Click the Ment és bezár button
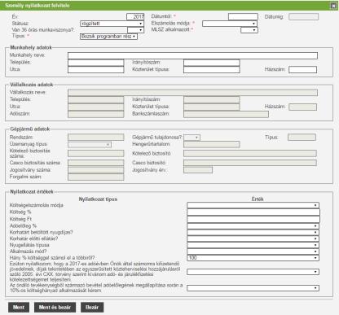Viewport: 339px width, 315px height. coord(55,308)
